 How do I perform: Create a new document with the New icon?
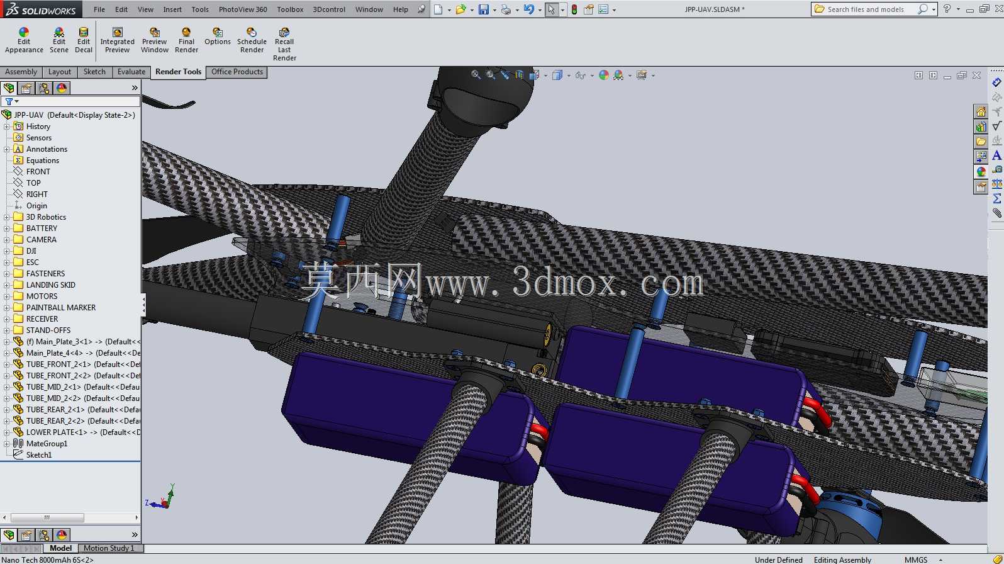pos(438,9)
